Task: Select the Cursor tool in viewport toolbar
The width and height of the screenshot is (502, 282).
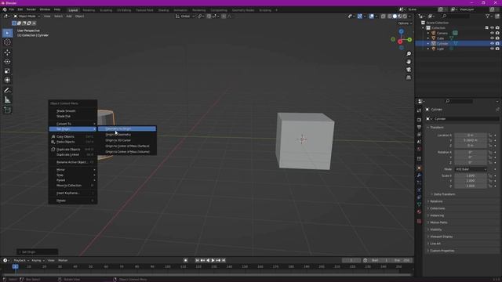Action: coord(7,42)
